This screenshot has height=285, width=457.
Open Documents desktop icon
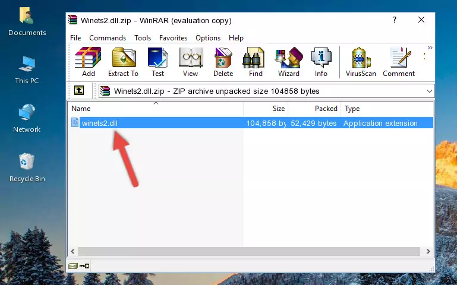click(27, 22)
